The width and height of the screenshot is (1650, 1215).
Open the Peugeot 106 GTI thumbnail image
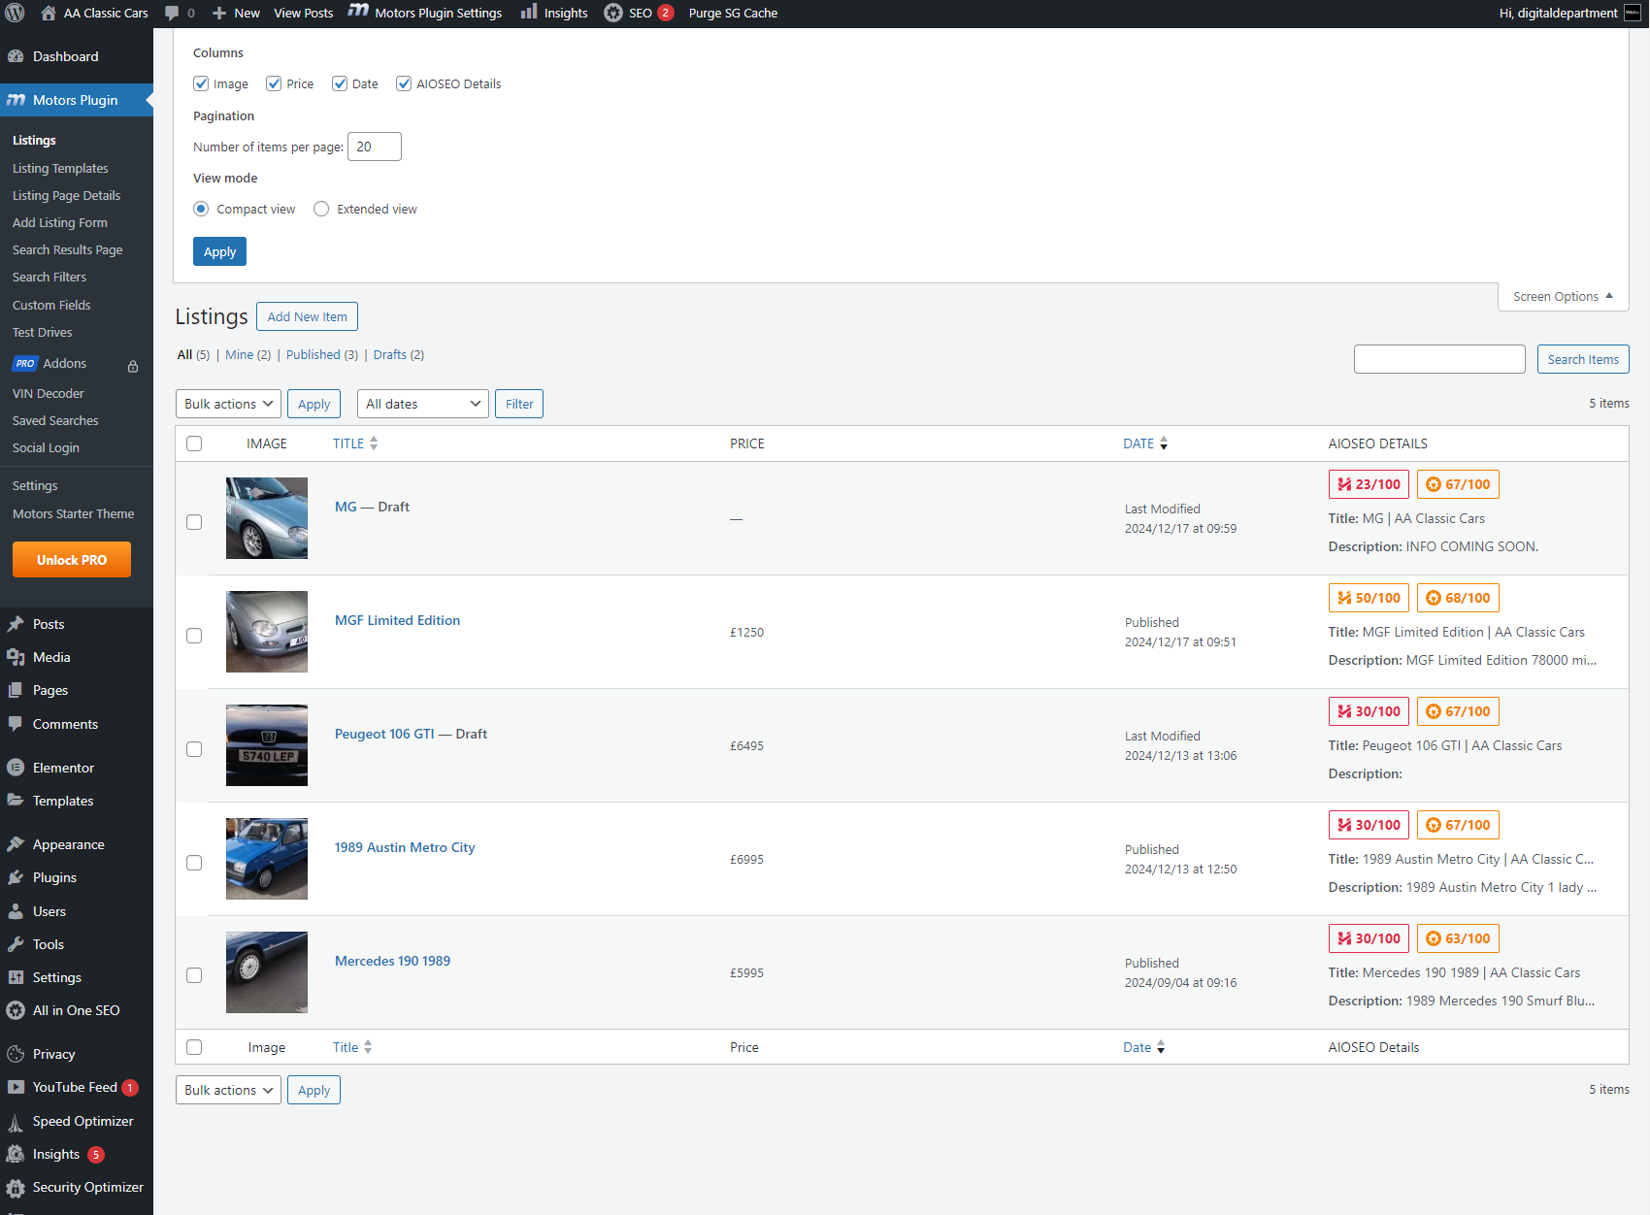click(267, 745)
